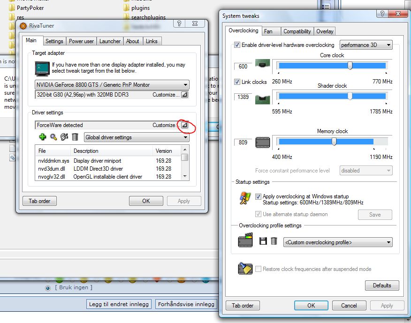The height and width of the screenshot is (323, 411).
Task: Click the delete overclocking profile trash icon
Action: 274,241
